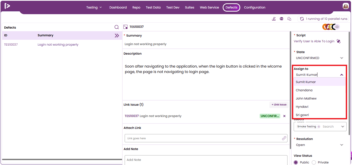This screenshot has width=352, height=165.
Task: Click the Summary column header
Action: [45, 35]
